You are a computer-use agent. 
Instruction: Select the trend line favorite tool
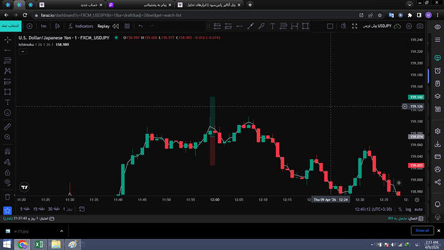coord(250,26)
